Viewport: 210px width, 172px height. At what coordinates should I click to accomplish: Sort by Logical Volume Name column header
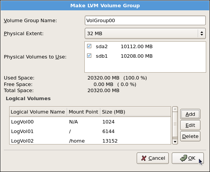(38, 112)
